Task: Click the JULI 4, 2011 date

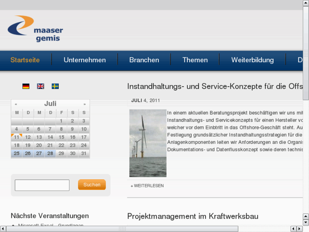Action: [x=145, y=100]
